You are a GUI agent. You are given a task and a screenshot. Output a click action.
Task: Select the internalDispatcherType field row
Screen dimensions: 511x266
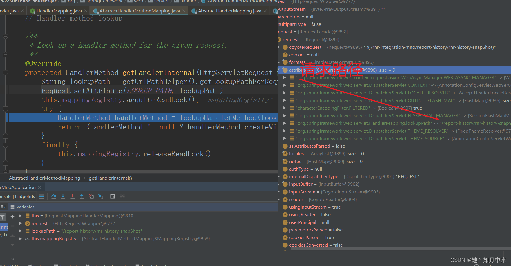(354, 176)
